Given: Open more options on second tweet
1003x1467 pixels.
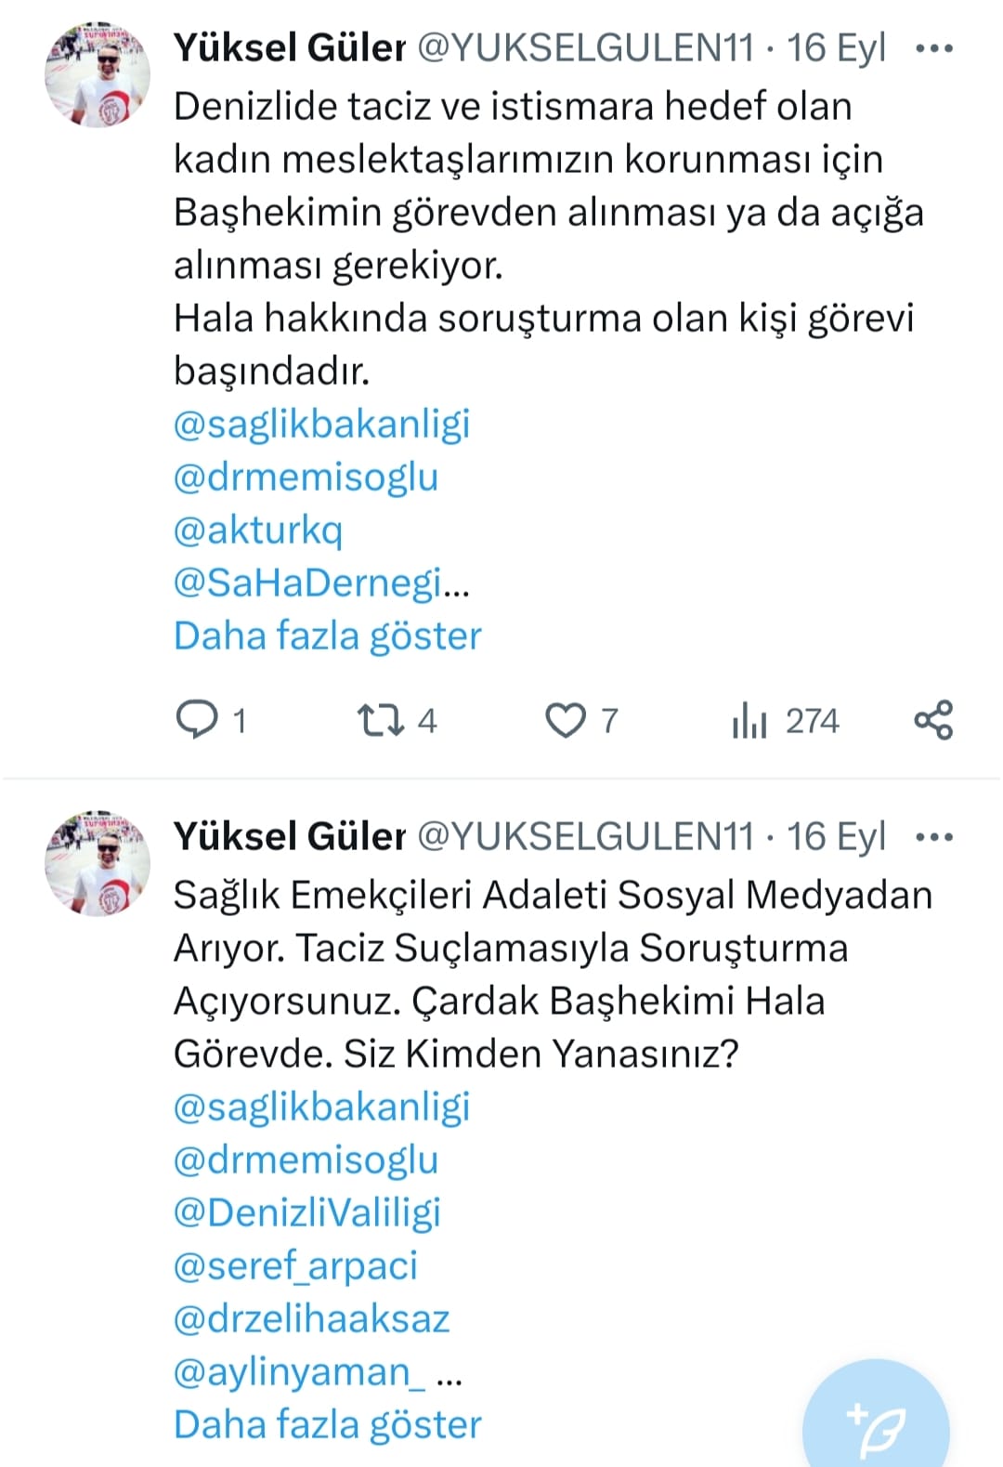Looking at the screenshot, I should [x=933, y=837].
